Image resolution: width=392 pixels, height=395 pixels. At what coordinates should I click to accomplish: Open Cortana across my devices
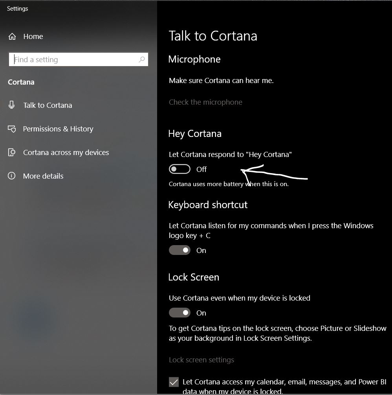click(x=66, y=152)
